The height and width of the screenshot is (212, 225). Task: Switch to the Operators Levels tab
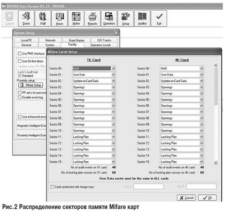click(100, 45)
